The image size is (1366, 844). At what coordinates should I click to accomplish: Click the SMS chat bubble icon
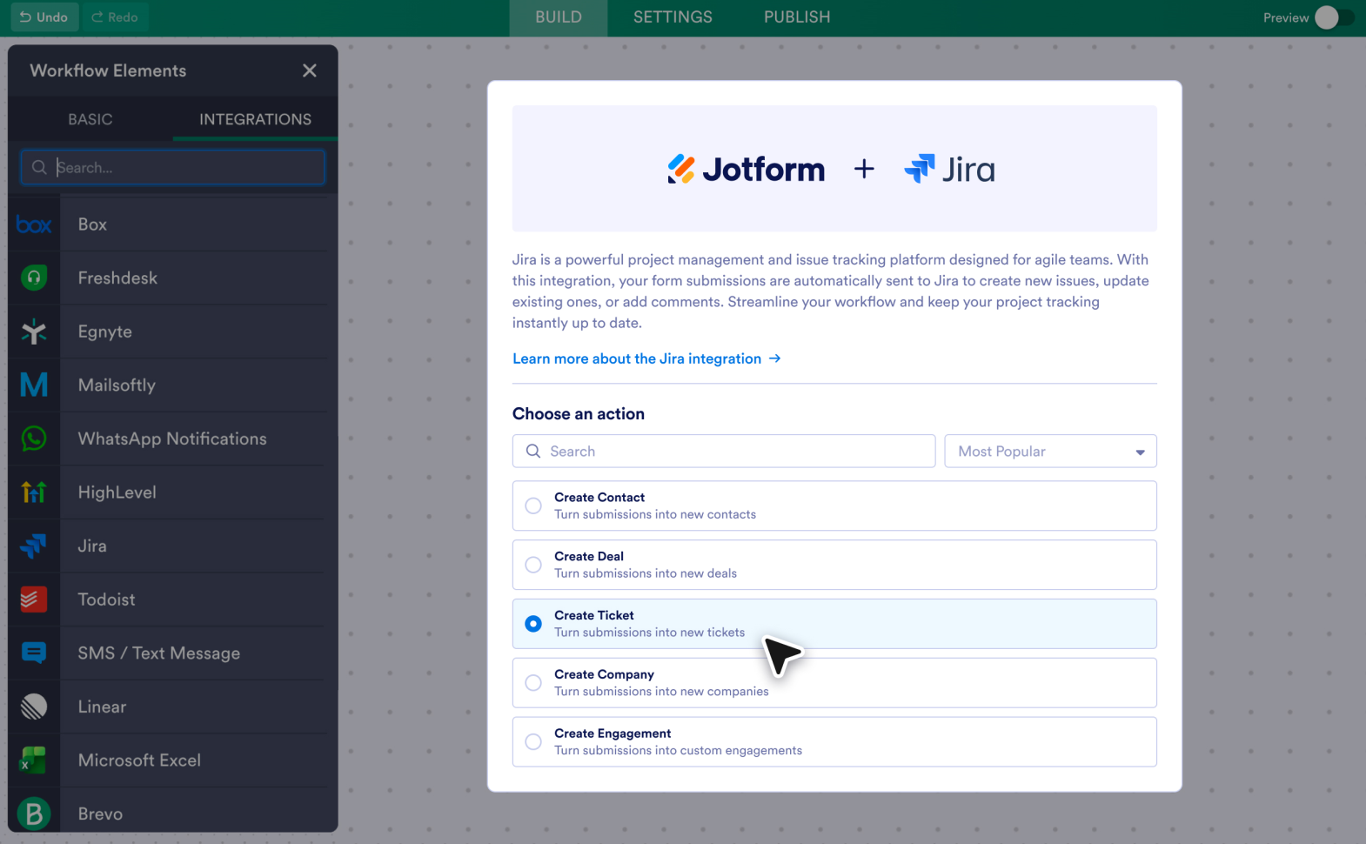[x=34, y=653]
